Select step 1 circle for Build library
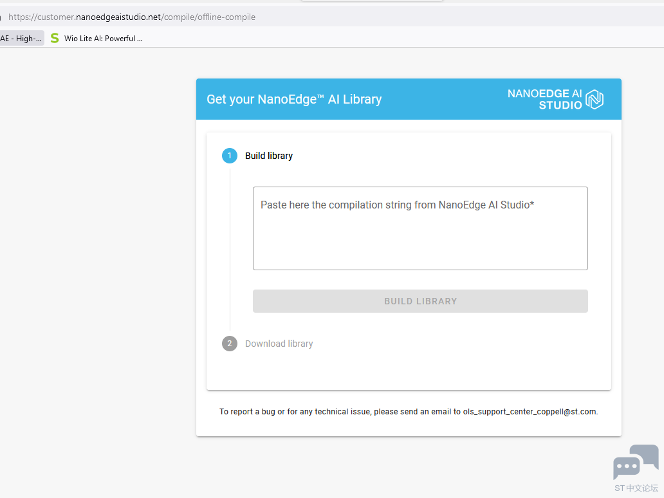Screen dimensions: 664x498 230,156
